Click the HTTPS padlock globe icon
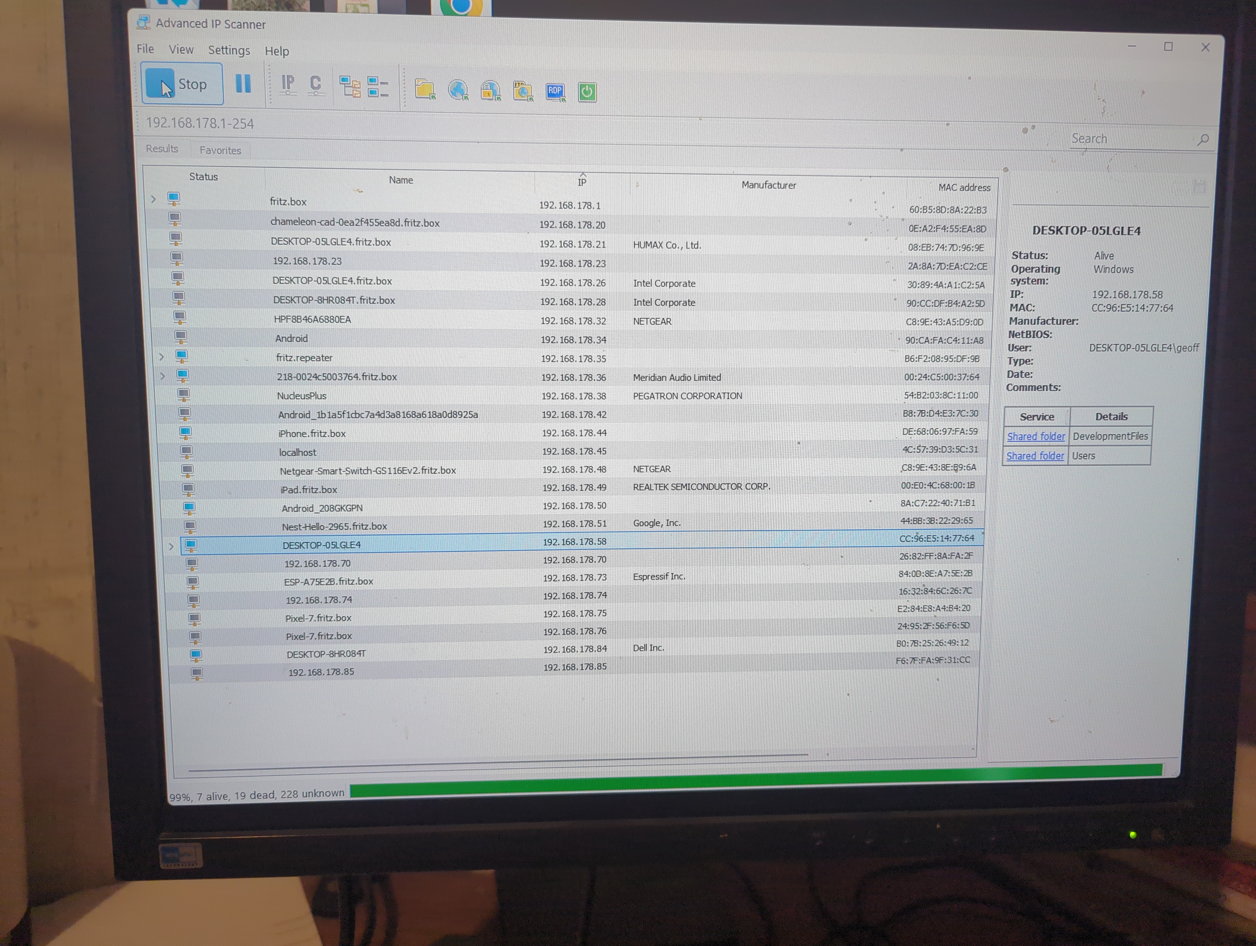This screenshot has height=946, width=1256. (x=490, y=91)
